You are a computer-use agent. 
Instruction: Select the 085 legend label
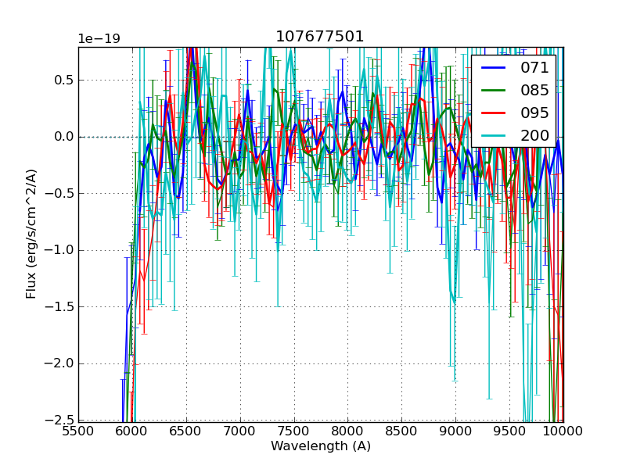click(x=535, y=91)
